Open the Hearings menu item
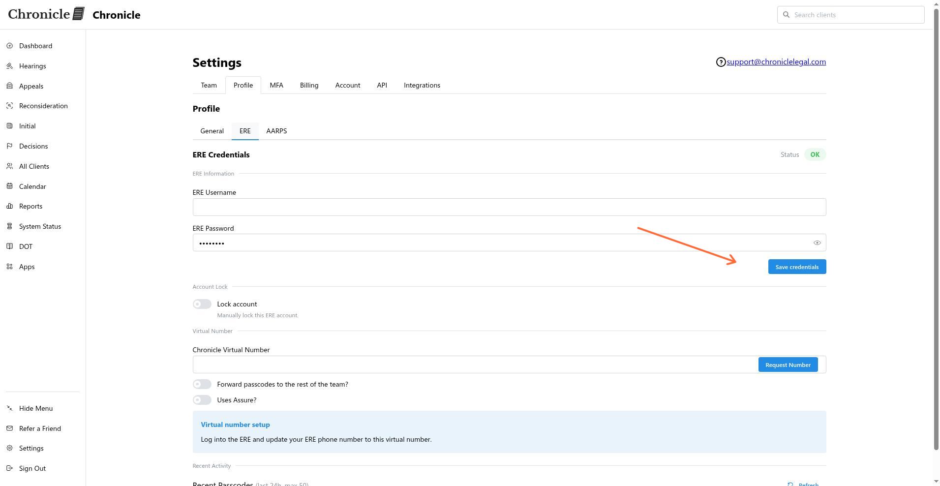 (32, 66)
